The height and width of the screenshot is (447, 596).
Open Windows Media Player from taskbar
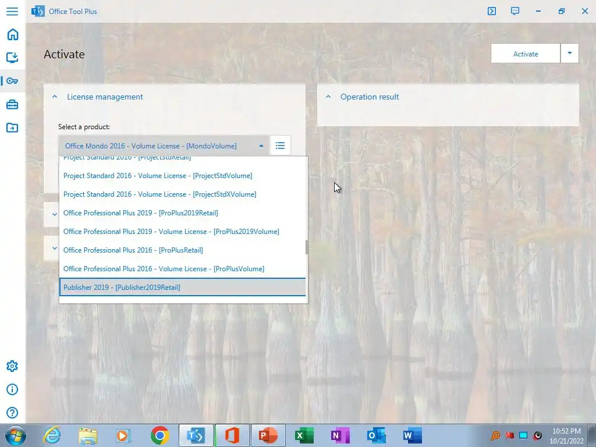[x=123, y=435]
